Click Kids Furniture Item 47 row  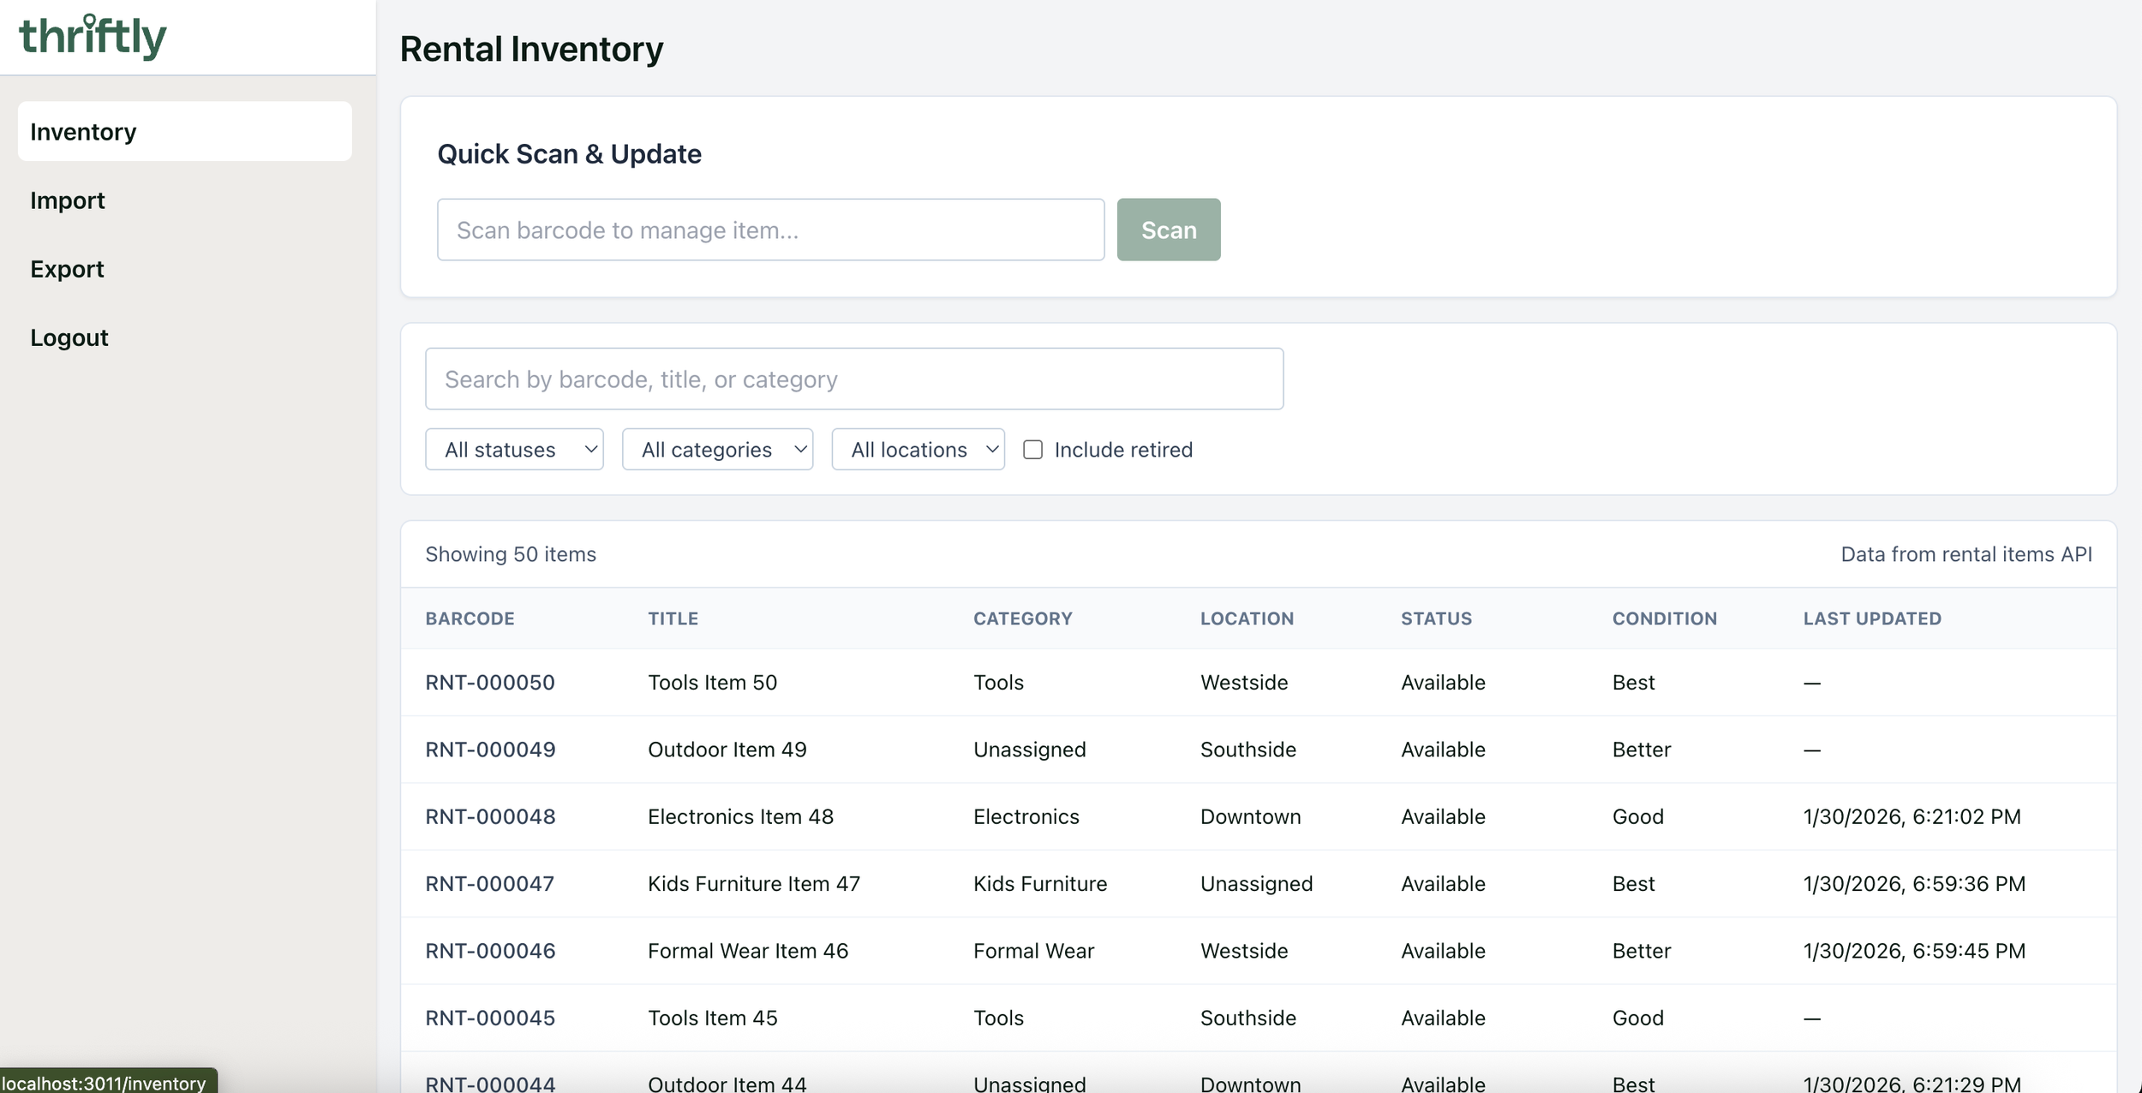coord(753,883)
